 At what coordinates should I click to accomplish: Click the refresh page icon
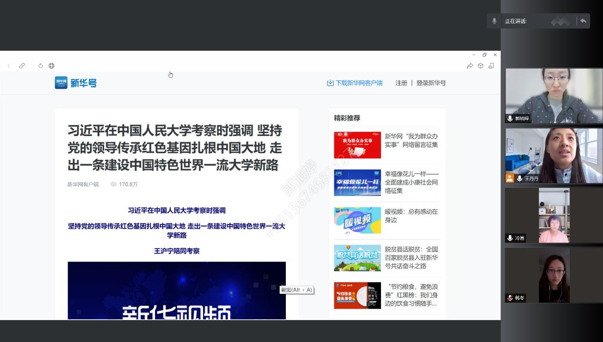[40, 66]
